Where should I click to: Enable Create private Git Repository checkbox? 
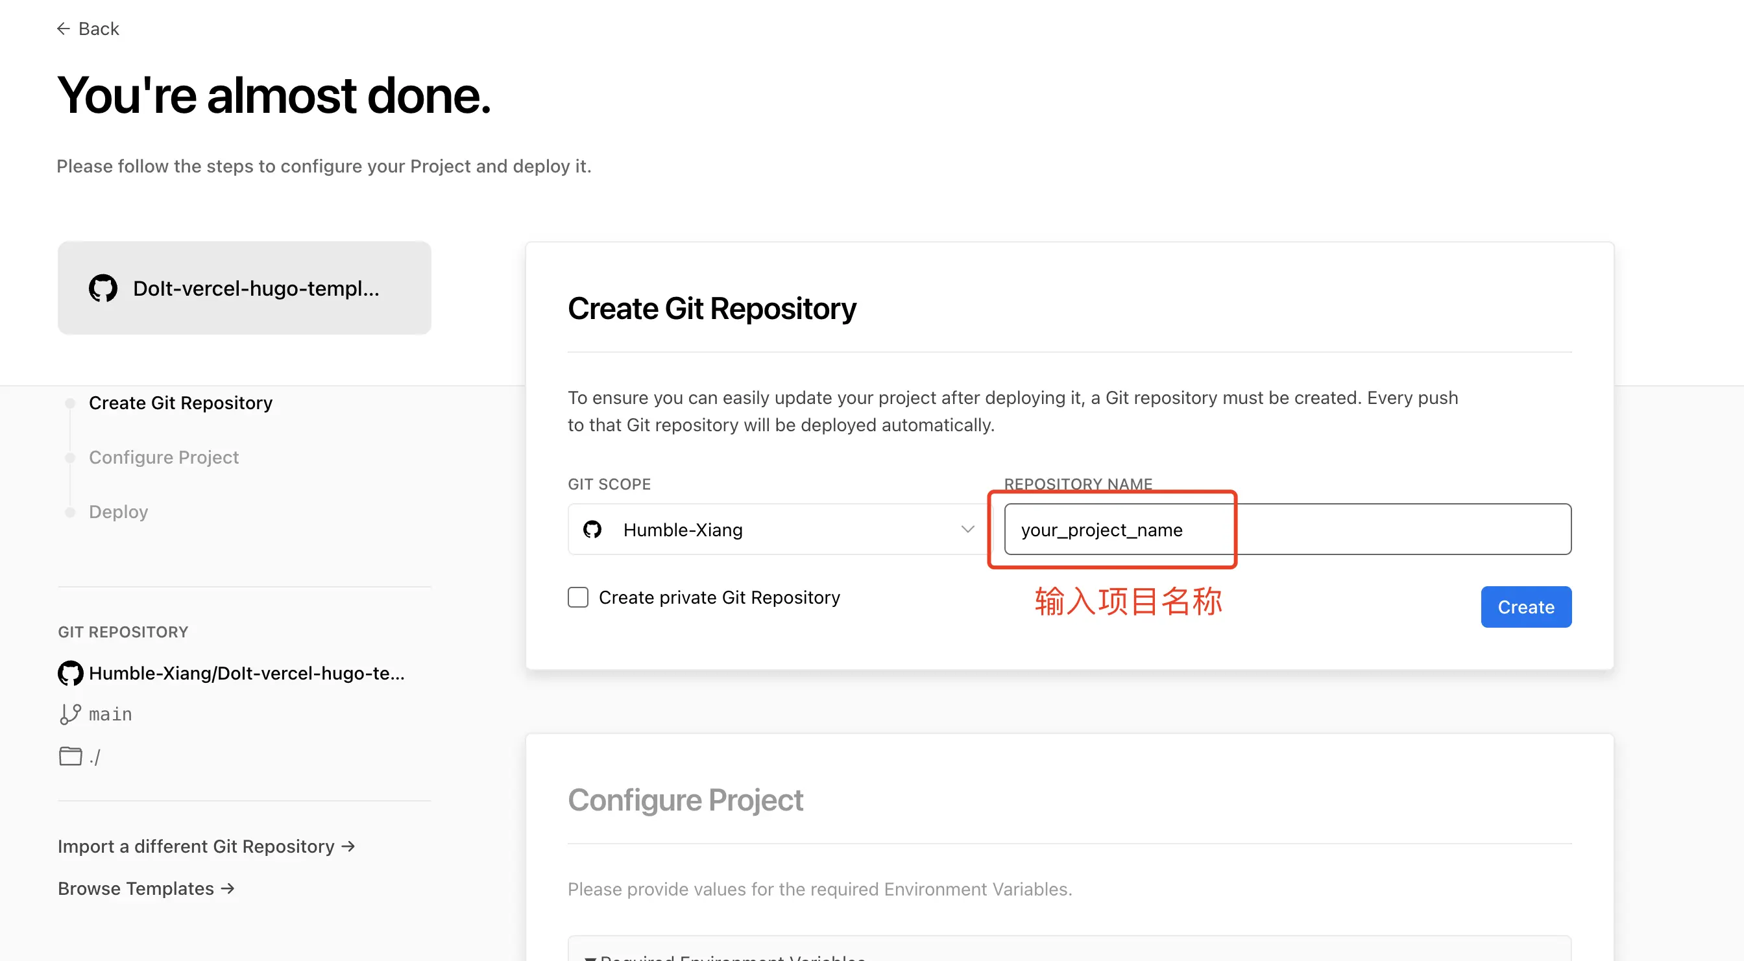click(577, 597)
